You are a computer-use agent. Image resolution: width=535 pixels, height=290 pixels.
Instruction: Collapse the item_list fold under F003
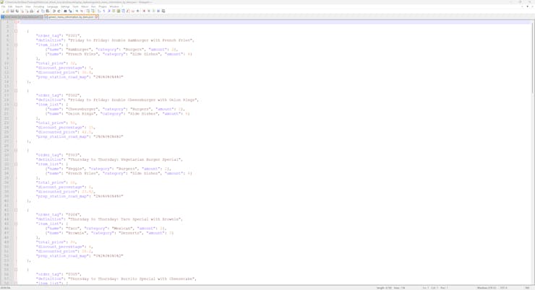[16, 164]
